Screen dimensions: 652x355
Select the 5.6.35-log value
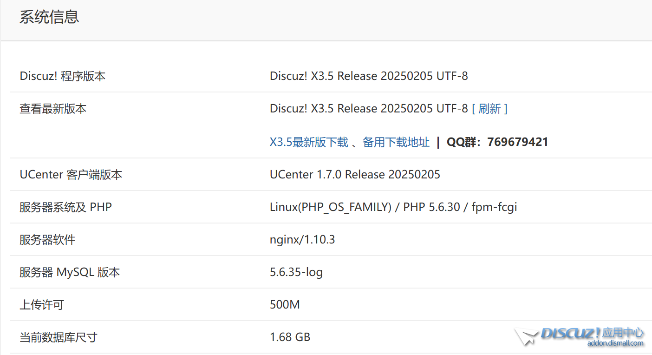(296, 272)
